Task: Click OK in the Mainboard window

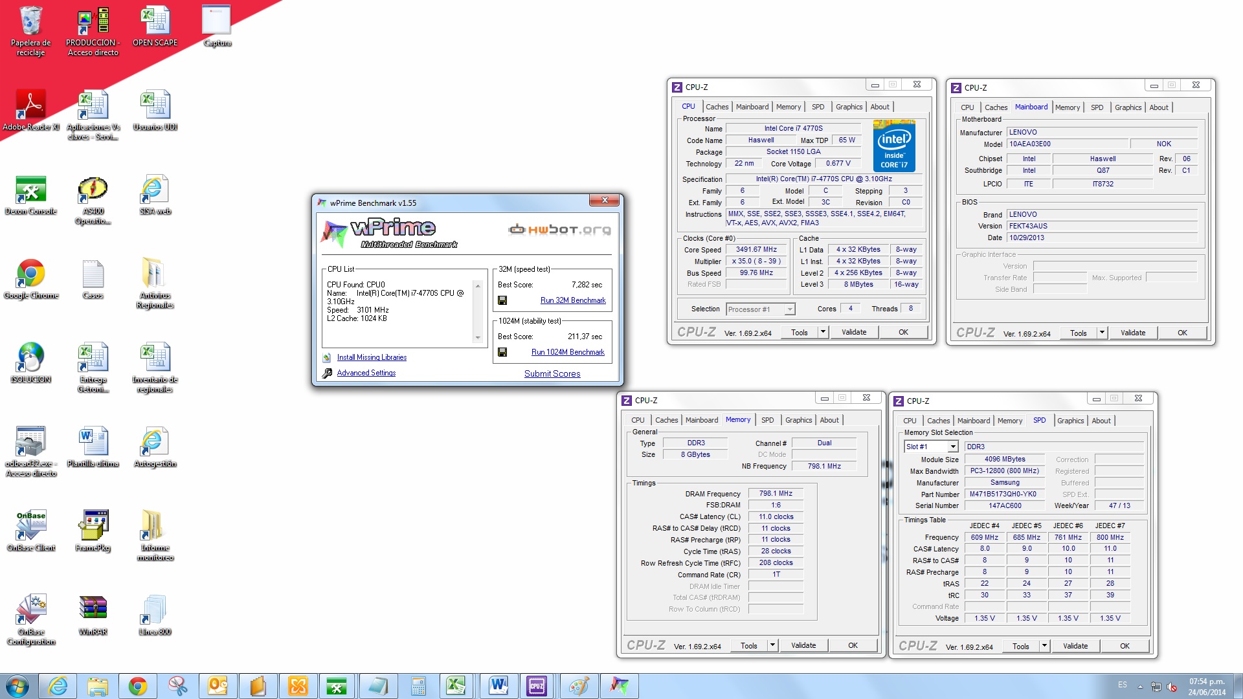Action: point(1182,333)
